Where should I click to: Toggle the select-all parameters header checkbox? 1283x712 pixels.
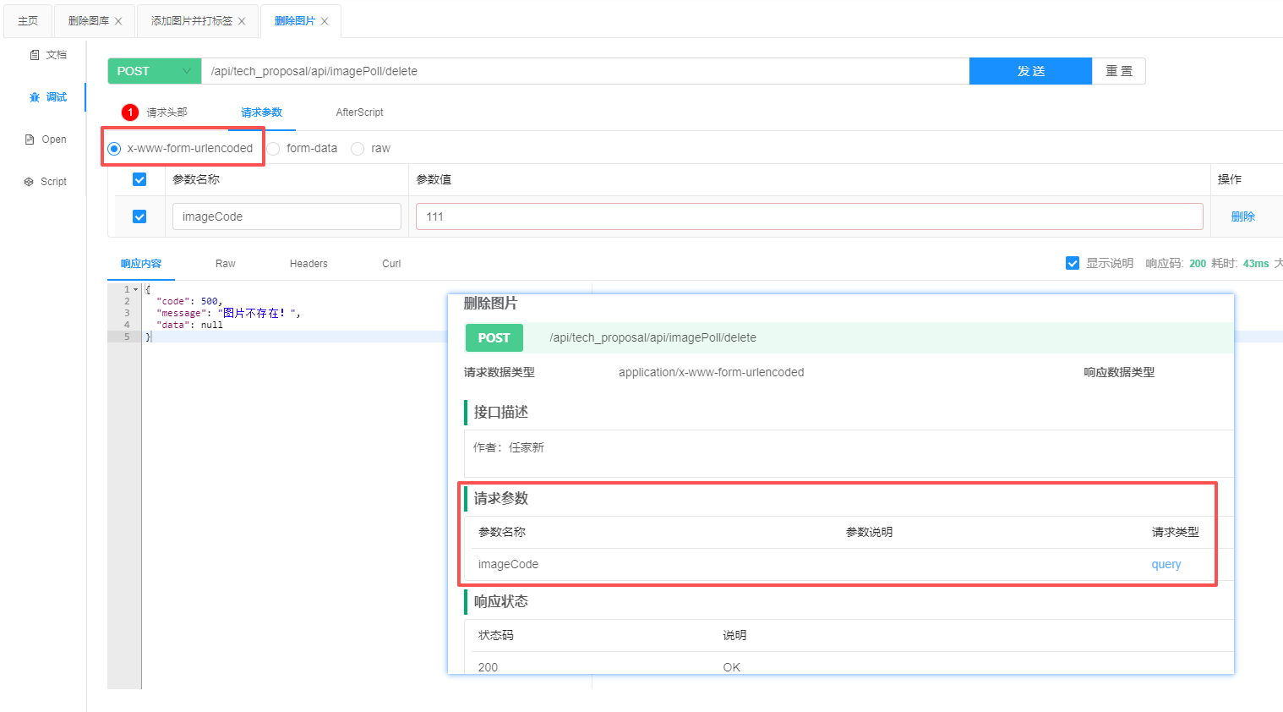pos(139,179)
